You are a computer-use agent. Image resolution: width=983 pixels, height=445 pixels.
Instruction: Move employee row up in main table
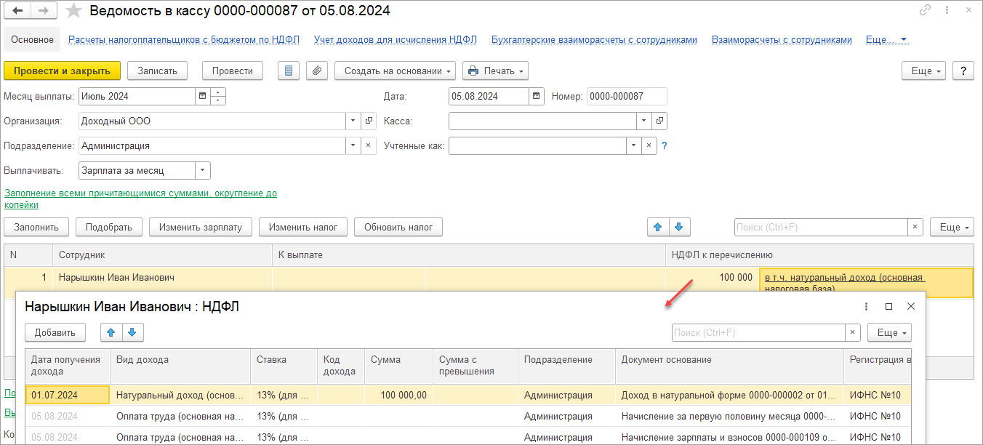[x=658, y=227]
